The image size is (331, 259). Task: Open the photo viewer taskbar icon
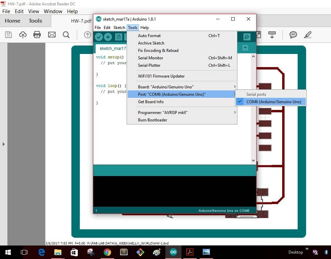206,252
